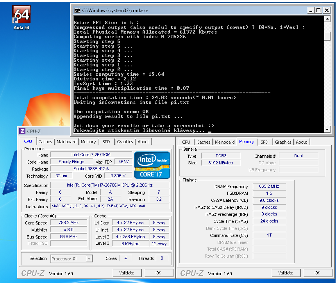
Task: Click the Cores count value 4
Action: click(125, 258)
